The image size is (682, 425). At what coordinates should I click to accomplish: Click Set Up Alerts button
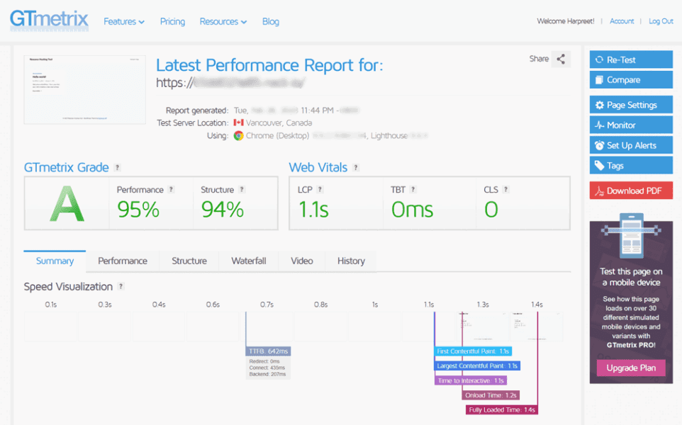point(631,146)
